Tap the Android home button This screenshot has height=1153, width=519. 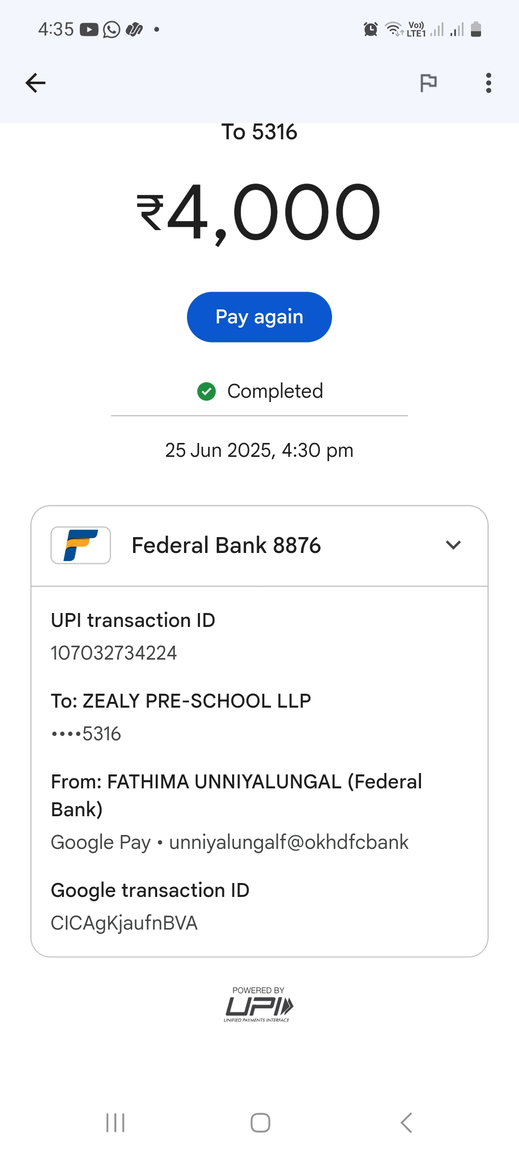[260, 1122]
